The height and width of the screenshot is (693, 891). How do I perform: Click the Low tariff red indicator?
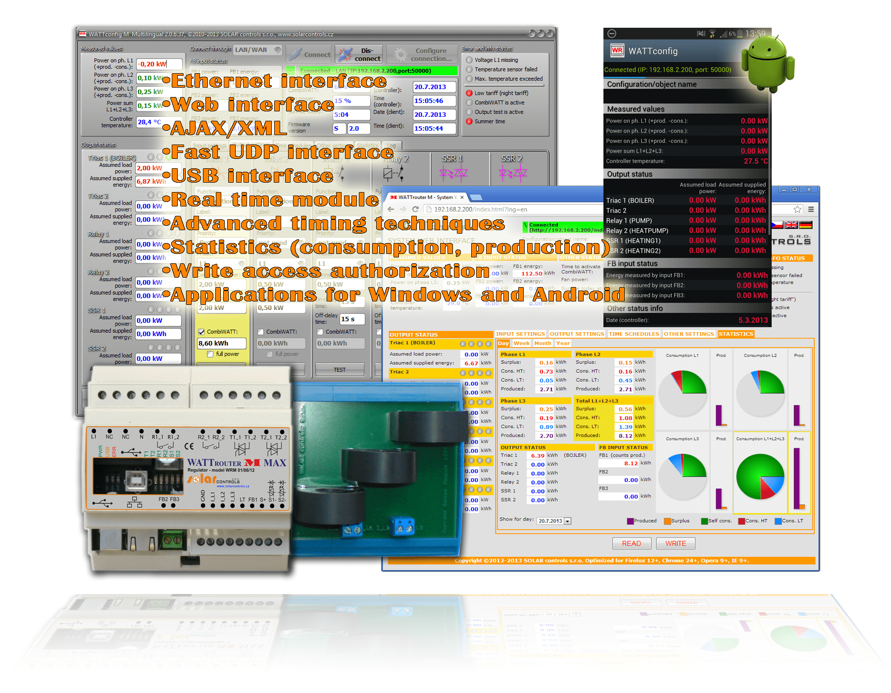(x=469, y=93)
